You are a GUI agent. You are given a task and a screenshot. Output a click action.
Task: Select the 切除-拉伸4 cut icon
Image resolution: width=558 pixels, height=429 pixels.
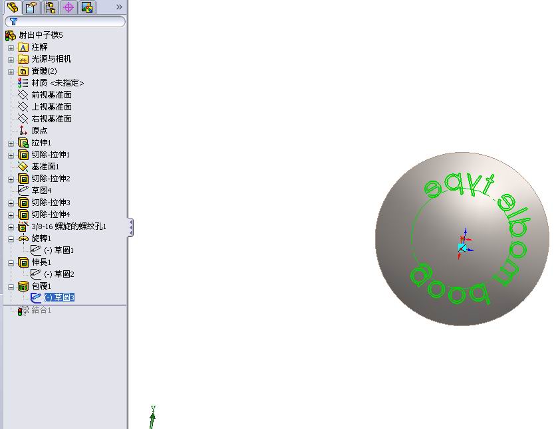coord(23,214)
